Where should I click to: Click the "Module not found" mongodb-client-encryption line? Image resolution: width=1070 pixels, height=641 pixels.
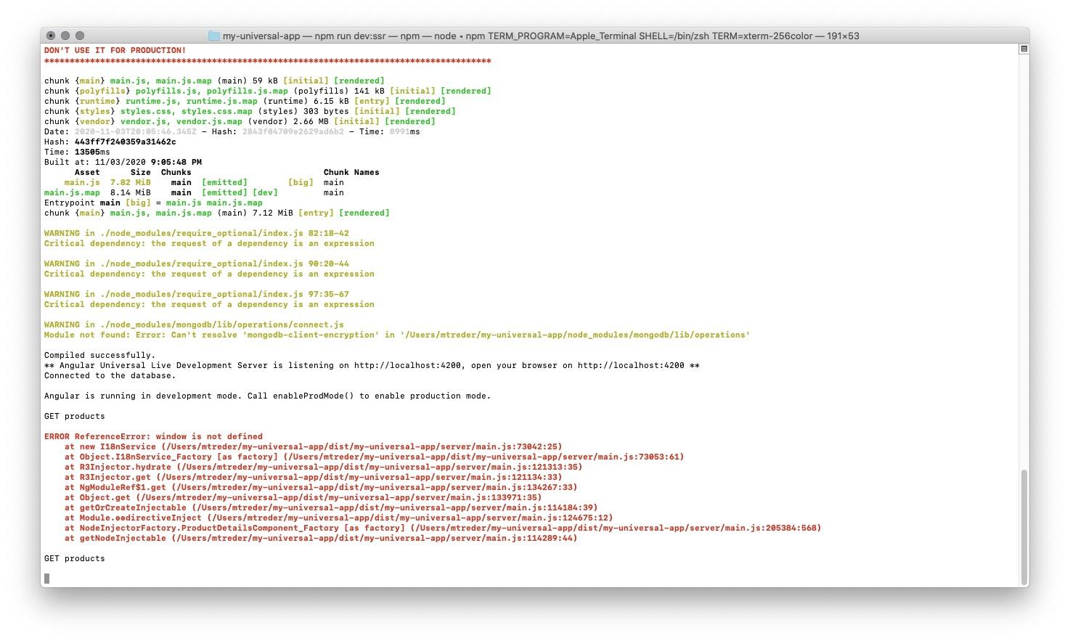(x=396, y=335)
